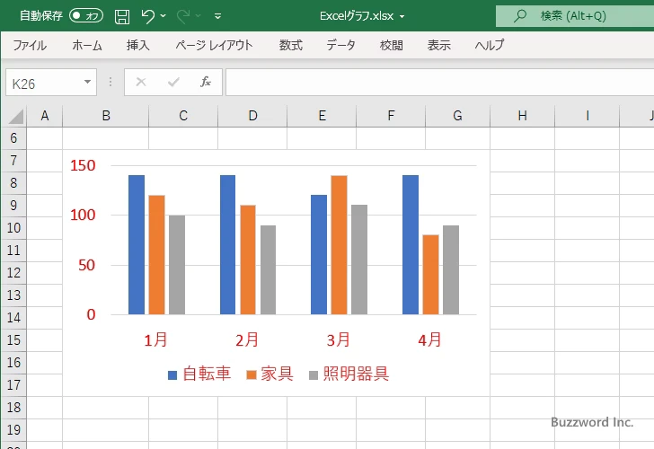This screenshot has height=449, width=654.
Task: Switch to the ホーム ribbon tab
Action: click(87, 45)
